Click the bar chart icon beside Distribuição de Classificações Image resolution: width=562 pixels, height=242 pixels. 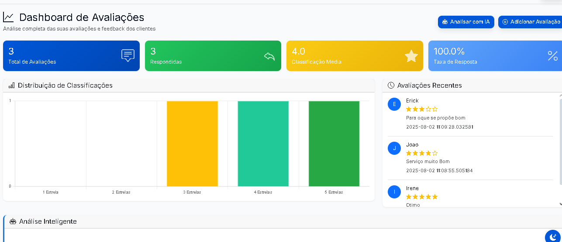[12, 85]
